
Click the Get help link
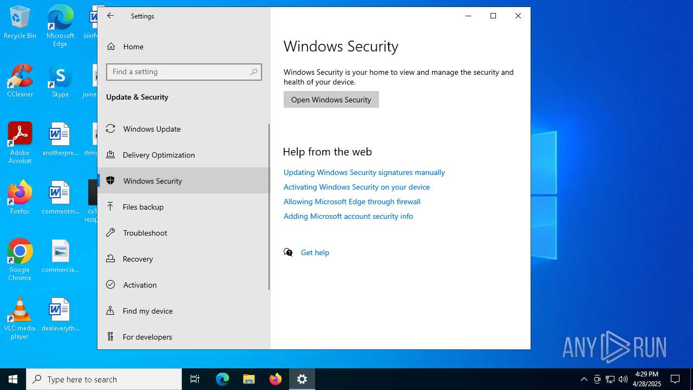[x=315, y=252]
